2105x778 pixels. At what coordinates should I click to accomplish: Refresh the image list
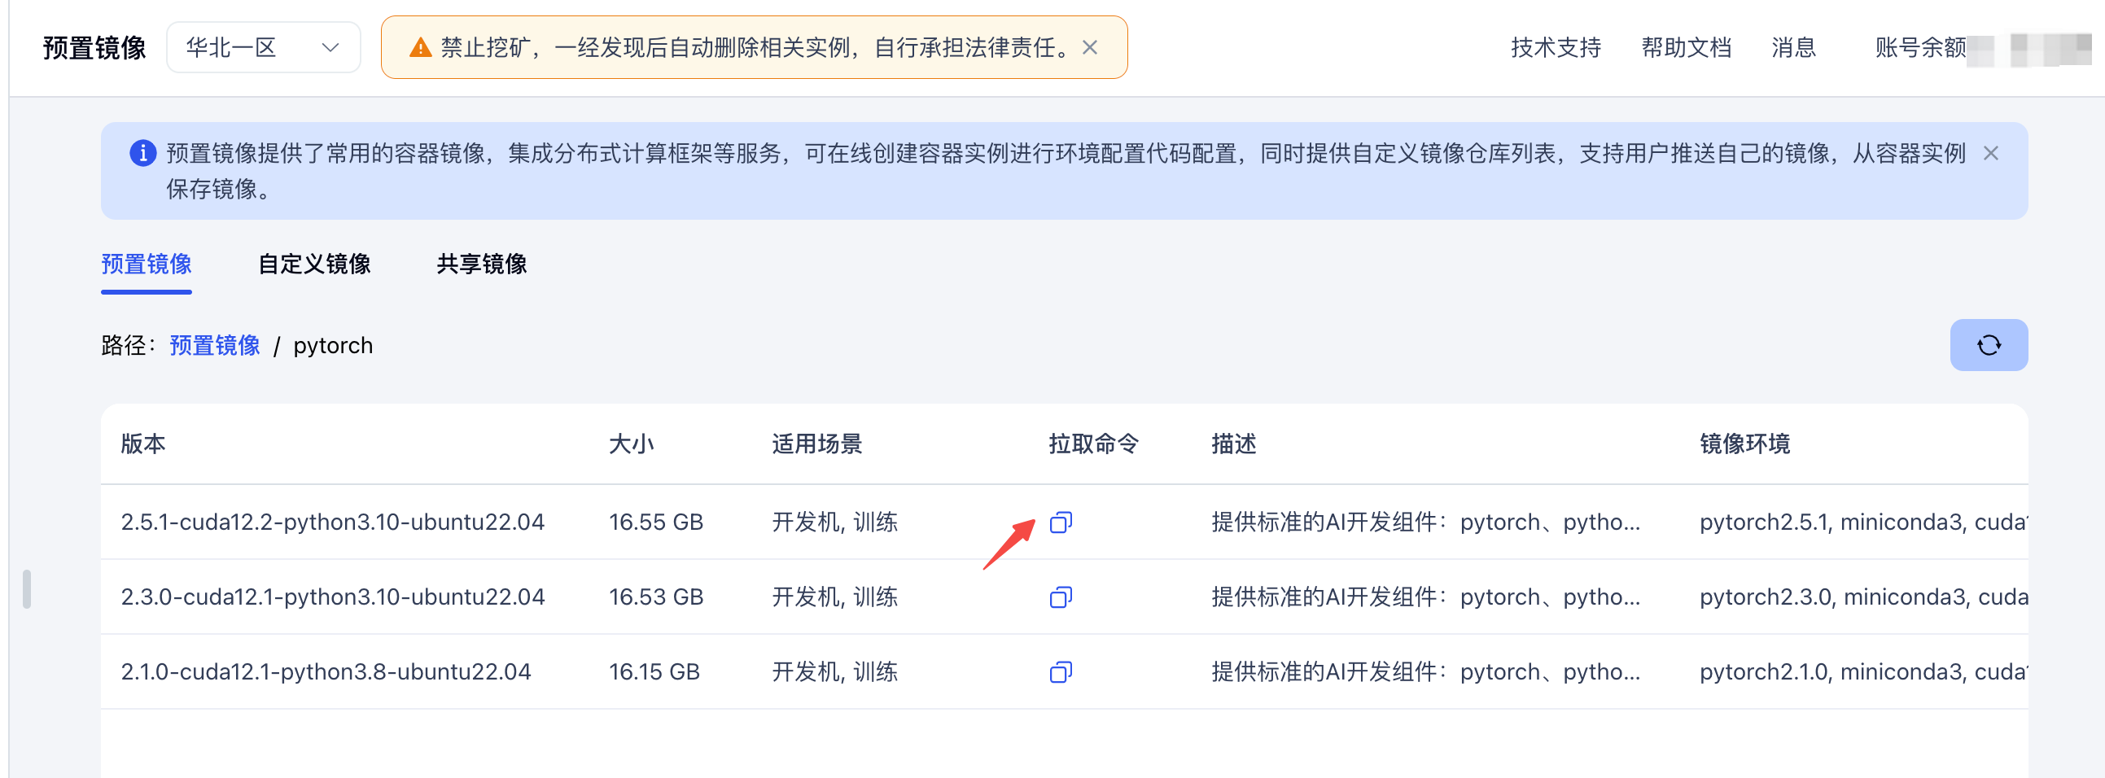1989,345
